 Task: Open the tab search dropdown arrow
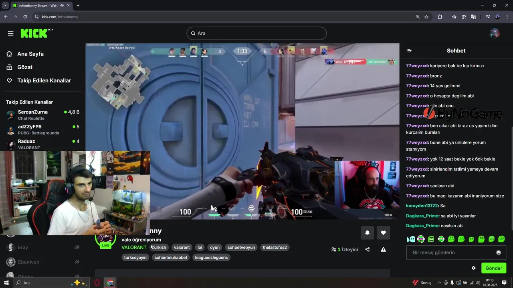point(5,5)
